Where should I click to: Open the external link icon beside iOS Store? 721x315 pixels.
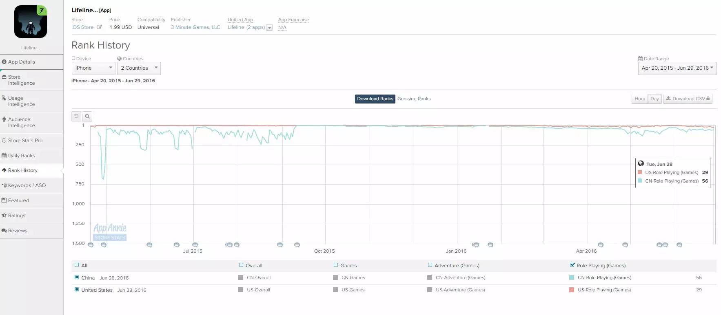tap(99, 27)
